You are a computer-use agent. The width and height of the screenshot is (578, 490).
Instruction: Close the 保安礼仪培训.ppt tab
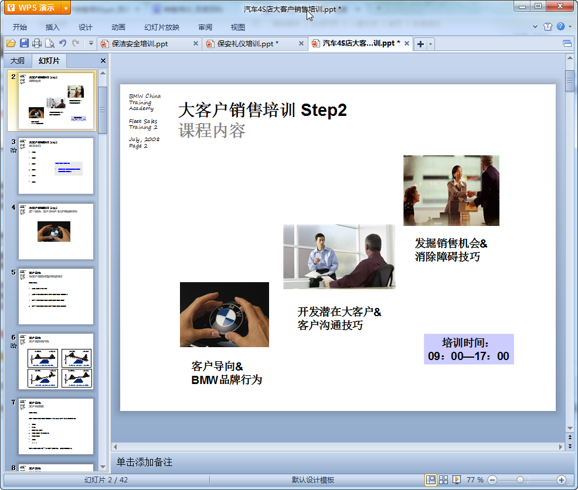pyautogui.click(x=301, y=43)
